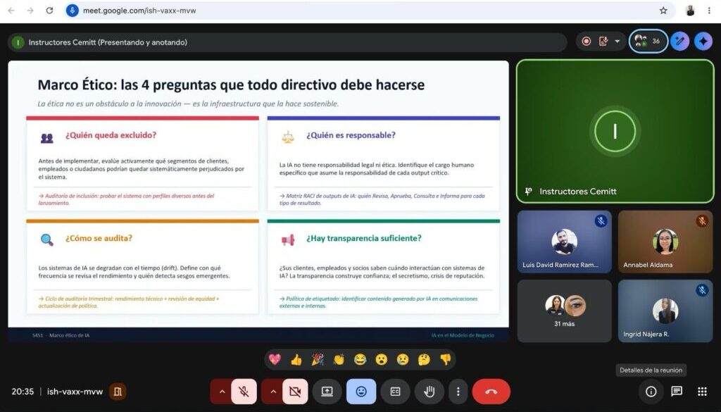This screenshot has width=721, height=412.
Task: Click the magnifying glass slide icon
Action: tap(47, 240)
